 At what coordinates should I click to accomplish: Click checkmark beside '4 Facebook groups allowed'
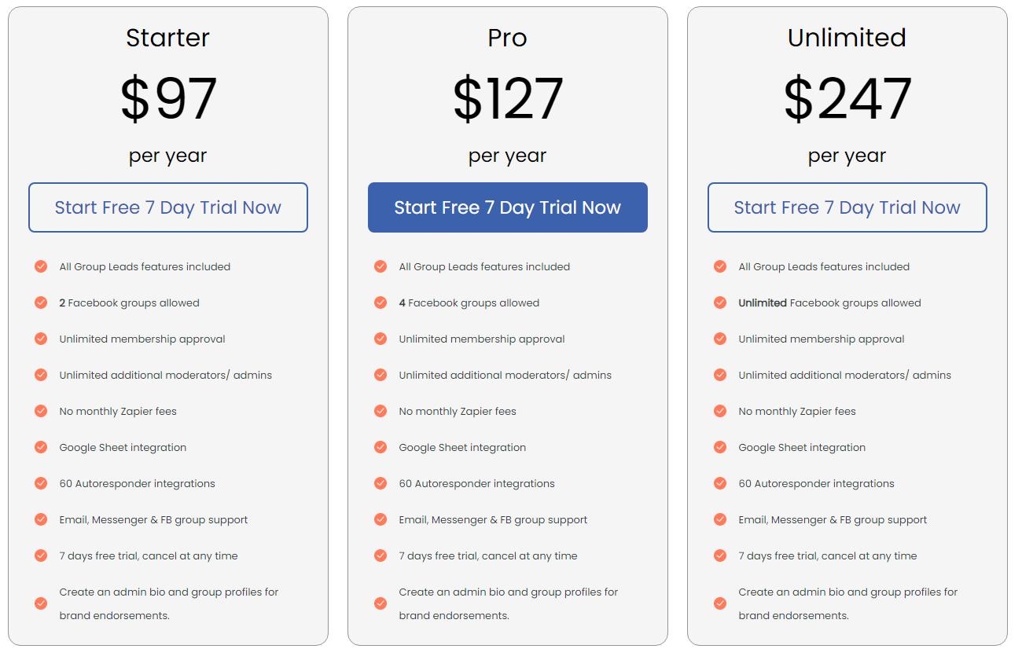tap(380, 302)
